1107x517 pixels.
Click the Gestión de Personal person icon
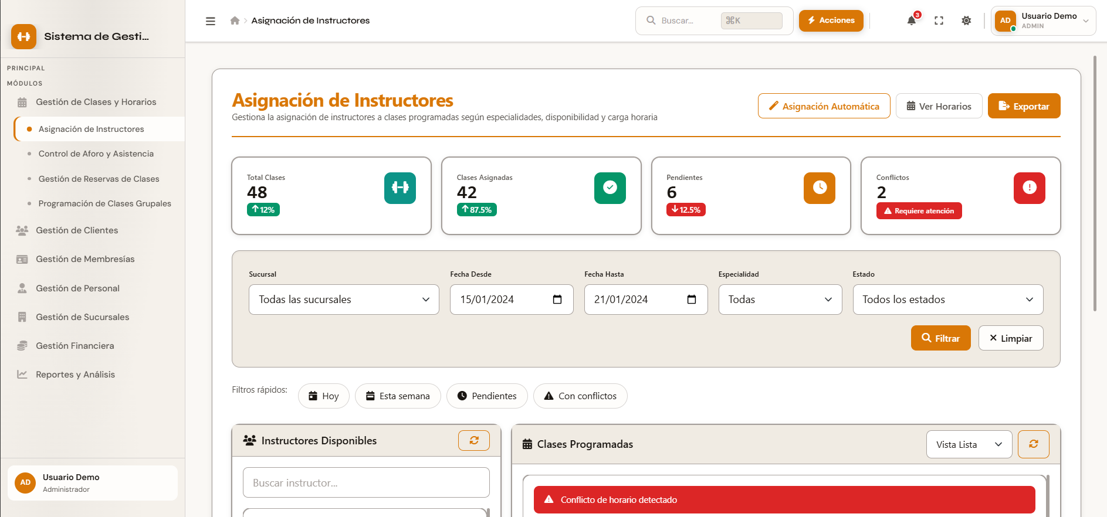point(22,288)
